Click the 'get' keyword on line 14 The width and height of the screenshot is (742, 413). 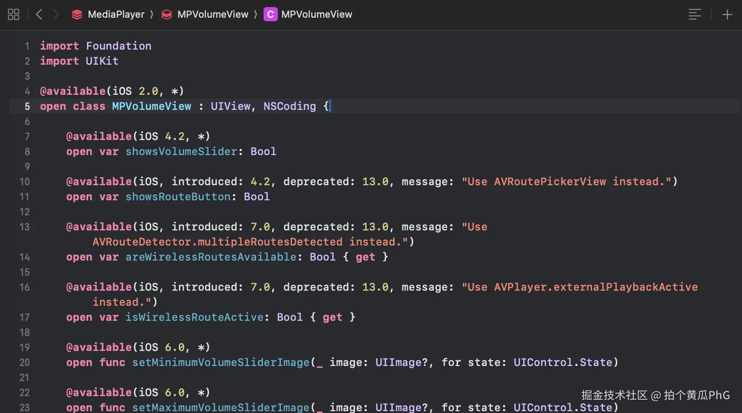[x=365, y=257]
